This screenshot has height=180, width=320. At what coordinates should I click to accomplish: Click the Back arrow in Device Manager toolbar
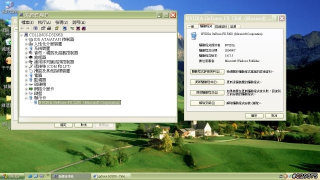pos(22,28)
